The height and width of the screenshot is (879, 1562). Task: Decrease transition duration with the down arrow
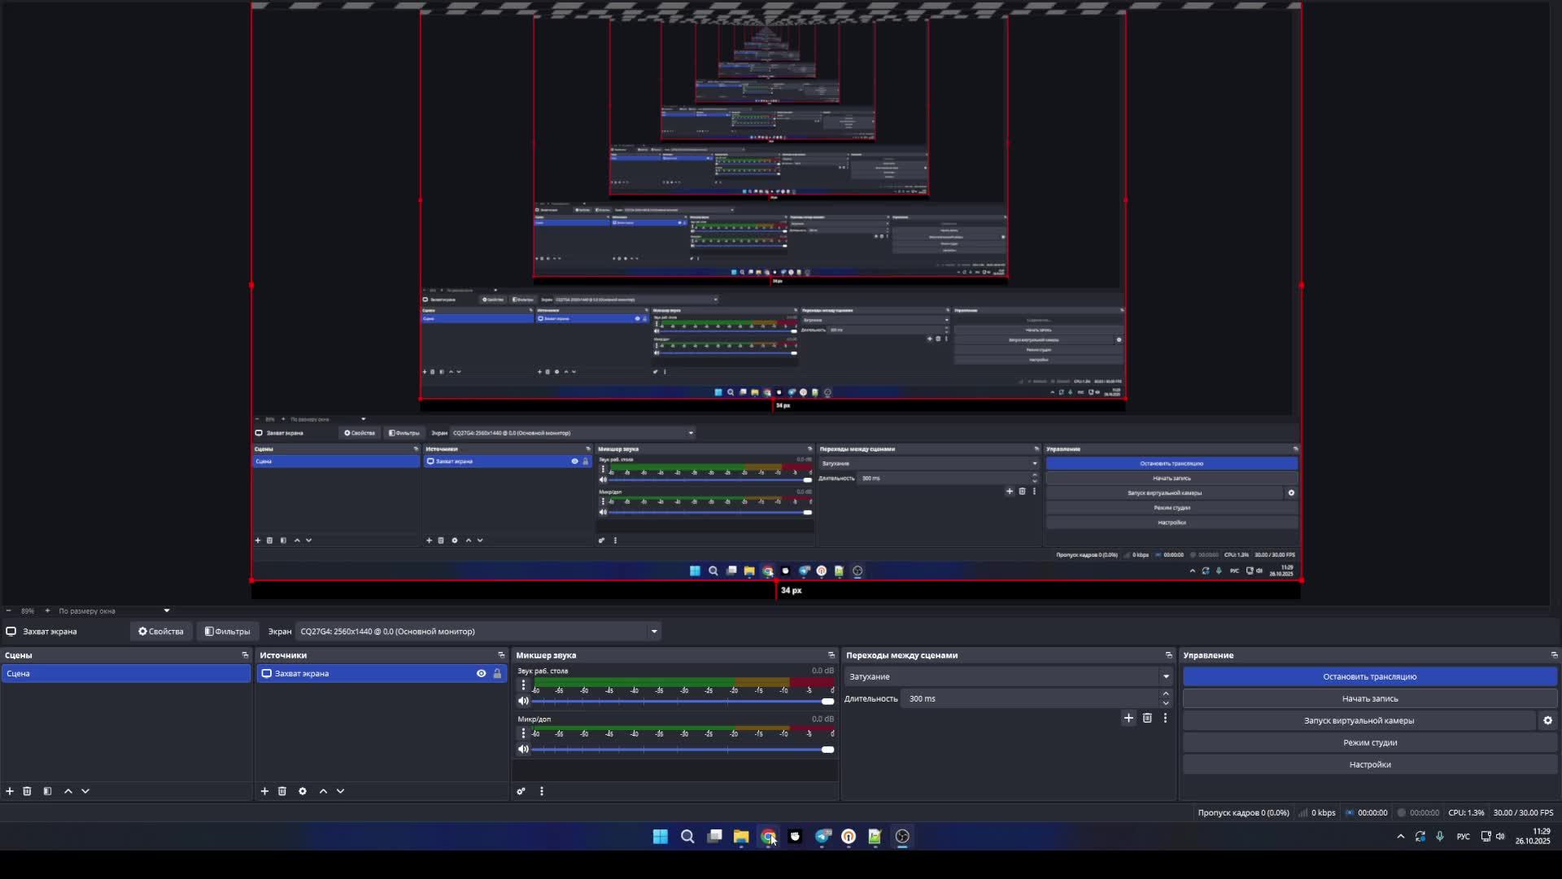[1166, 703]
